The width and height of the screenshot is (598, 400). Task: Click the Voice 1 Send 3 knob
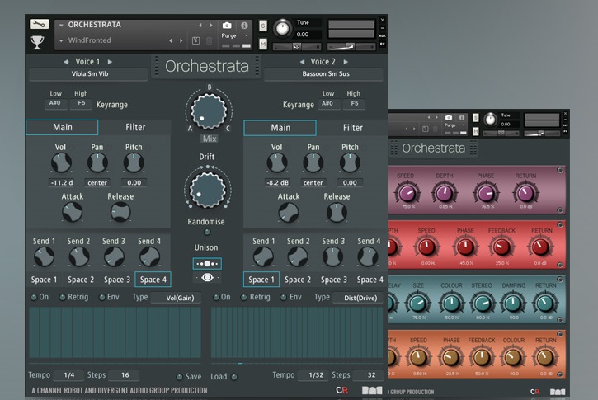click(x=114, y=256)
